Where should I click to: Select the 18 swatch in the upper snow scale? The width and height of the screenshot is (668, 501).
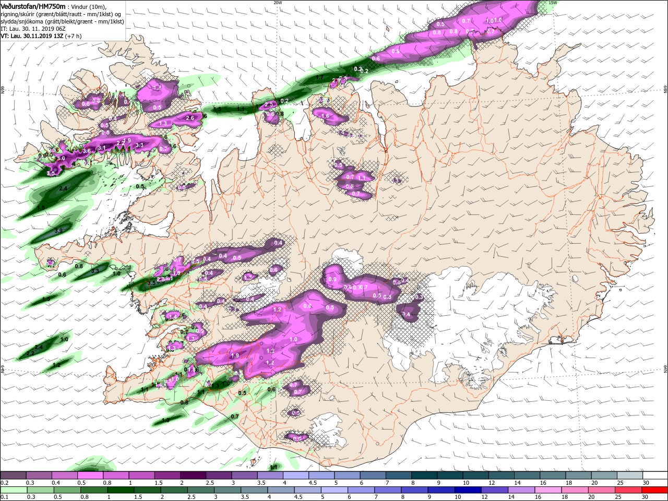click(578, 475)
